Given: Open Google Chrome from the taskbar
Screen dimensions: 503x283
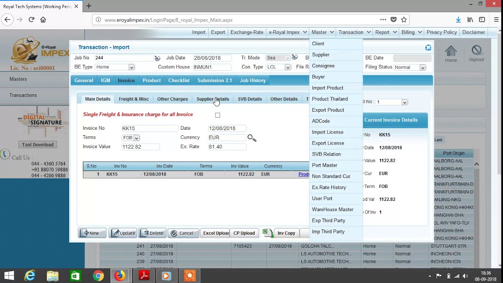Looking at the screenshot, I should click(x=98, y=276).
